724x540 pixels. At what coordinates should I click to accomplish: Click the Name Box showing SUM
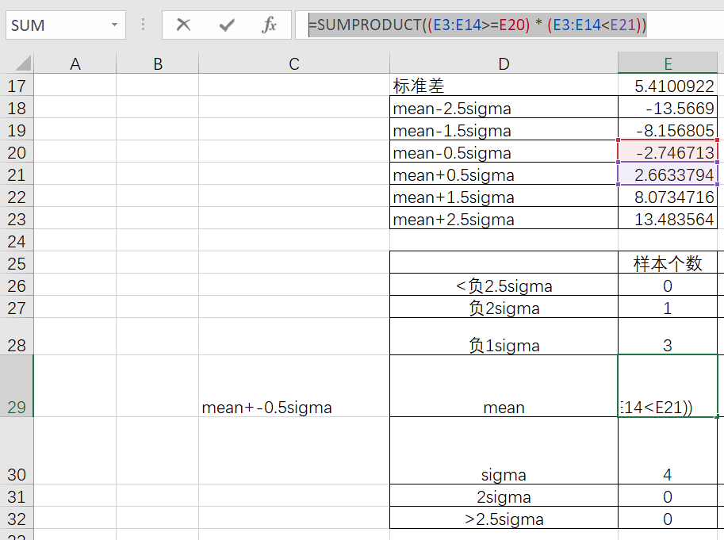(66, 25)
